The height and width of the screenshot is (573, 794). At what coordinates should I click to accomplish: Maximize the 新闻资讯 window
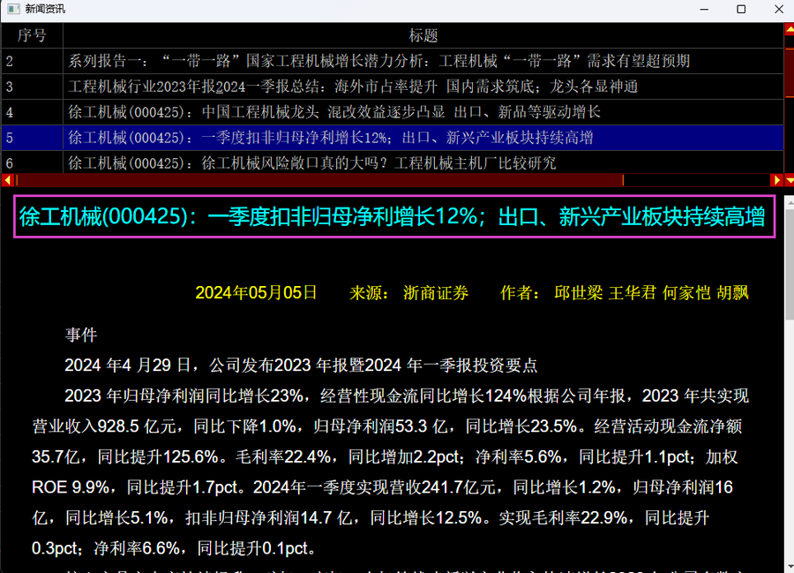(x=741, y=9)
